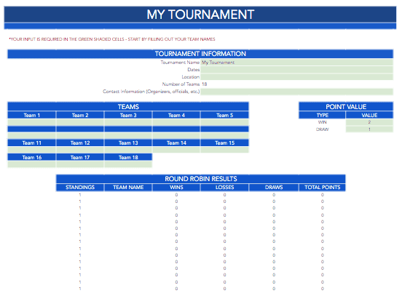Select the Team 11 header cell

tap(32, 143)
